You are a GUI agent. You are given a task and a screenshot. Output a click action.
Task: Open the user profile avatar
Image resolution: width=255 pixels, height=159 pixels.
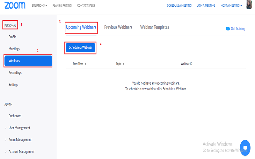click(x=249, y=4)
